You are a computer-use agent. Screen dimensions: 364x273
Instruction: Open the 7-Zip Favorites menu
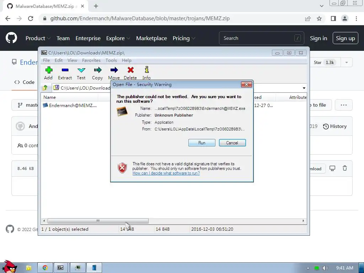91,60
